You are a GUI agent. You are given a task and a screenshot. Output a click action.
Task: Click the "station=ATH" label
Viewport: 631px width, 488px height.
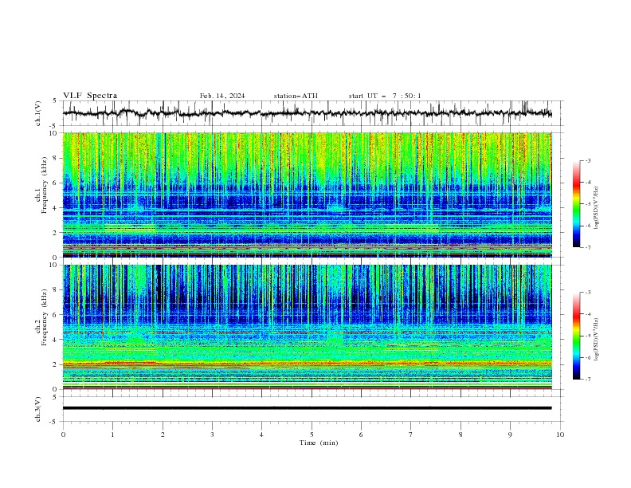pyautogui.click(x=296, y=96)
